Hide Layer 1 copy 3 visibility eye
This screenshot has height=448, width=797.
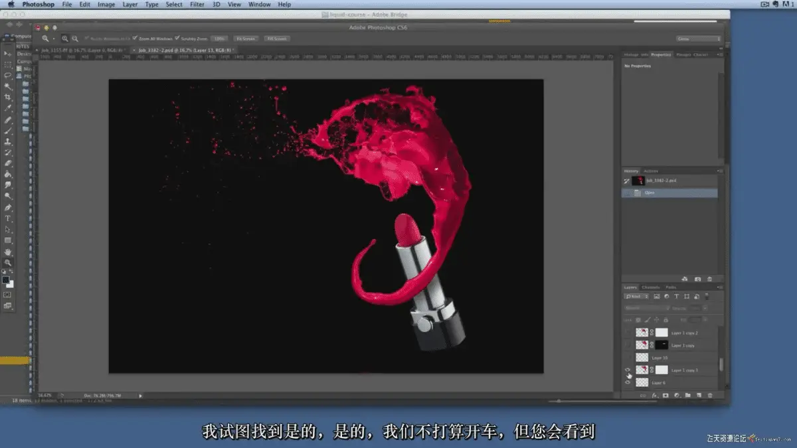(628, 370)
